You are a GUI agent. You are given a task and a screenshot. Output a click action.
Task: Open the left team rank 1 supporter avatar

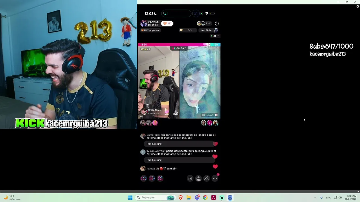click(143, 123)
